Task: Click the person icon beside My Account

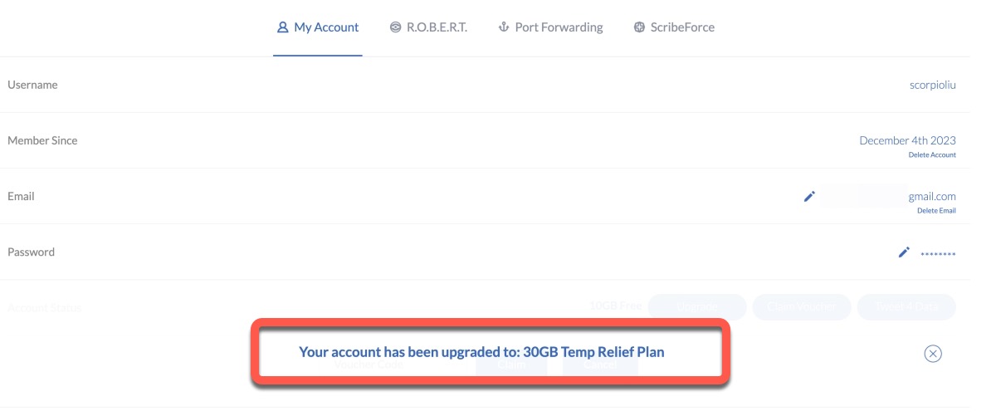Action: pyautogui.click(x=282, y=27)
